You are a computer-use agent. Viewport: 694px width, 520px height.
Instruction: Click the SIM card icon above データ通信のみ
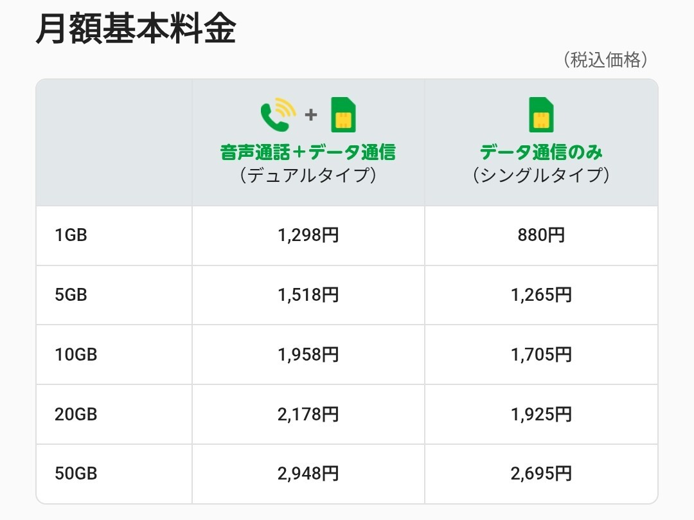click(541, 115)
